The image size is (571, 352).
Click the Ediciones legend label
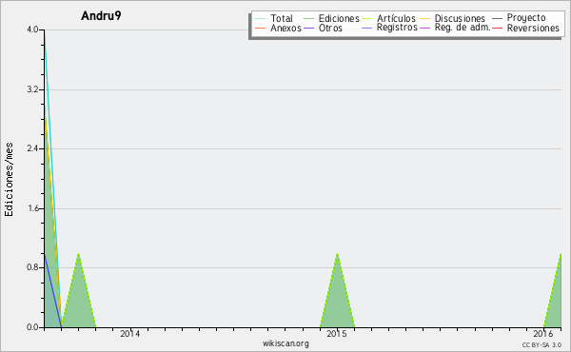click(339, 18)
